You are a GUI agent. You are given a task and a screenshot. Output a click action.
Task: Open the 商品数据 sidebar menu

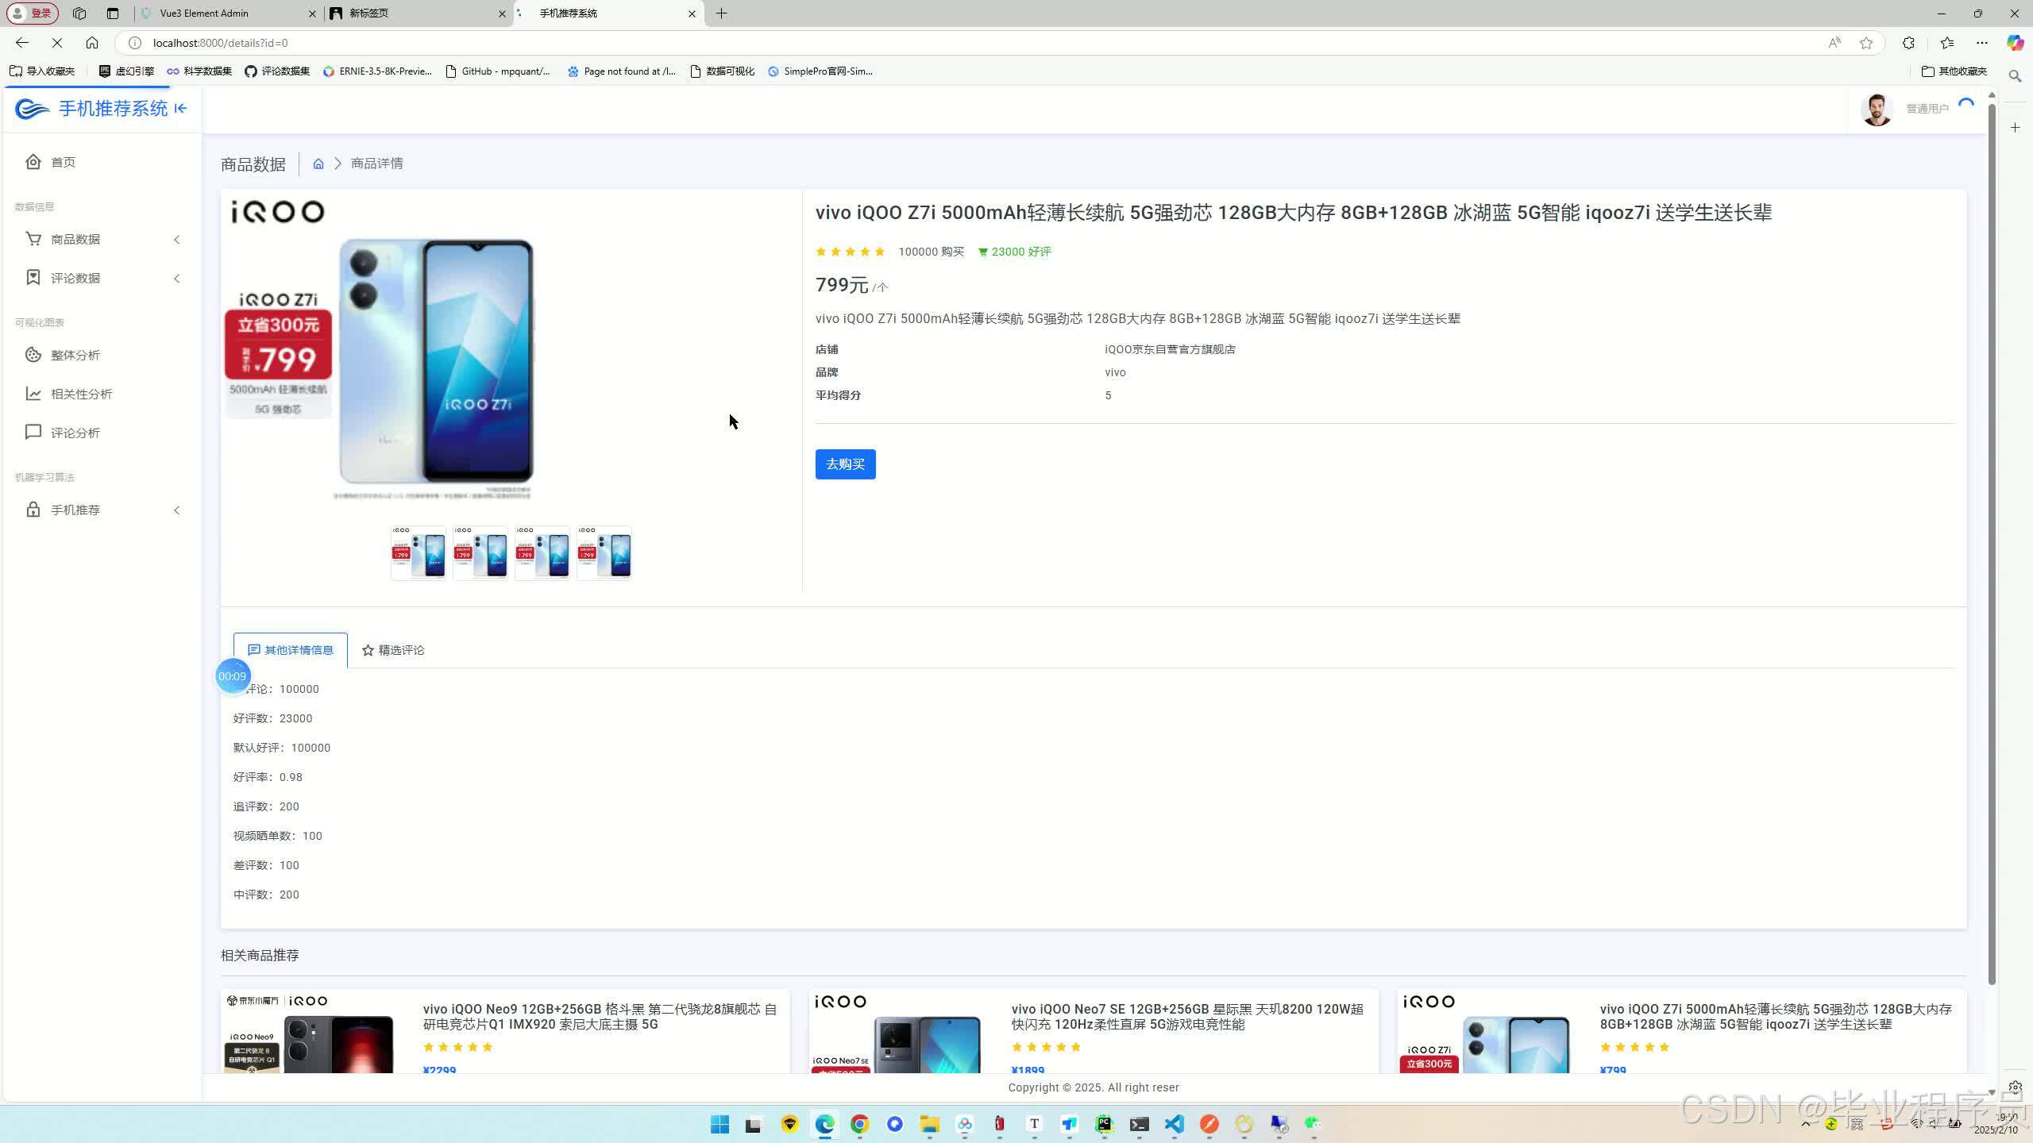pos(101,239)
